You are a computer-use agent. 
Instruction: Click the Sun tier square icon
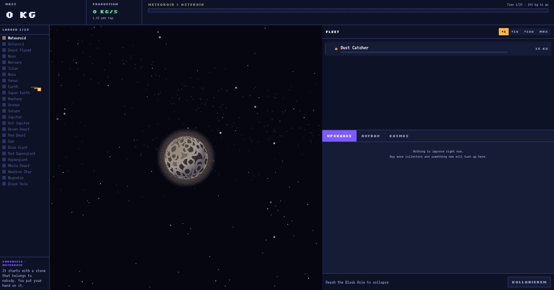4,141
